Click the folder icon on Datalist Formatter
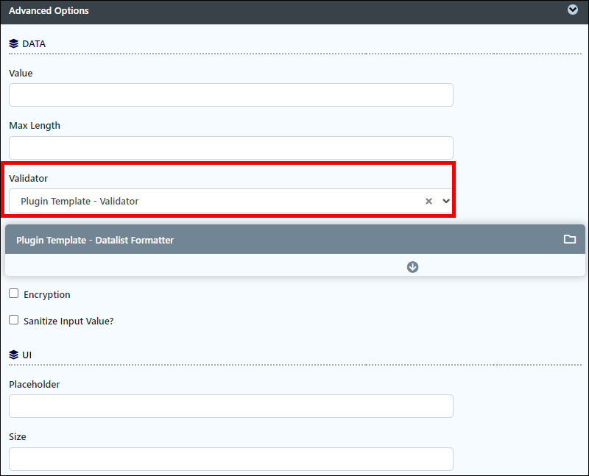The height and width of the screenshot is (476, 589). coord(570,239)
